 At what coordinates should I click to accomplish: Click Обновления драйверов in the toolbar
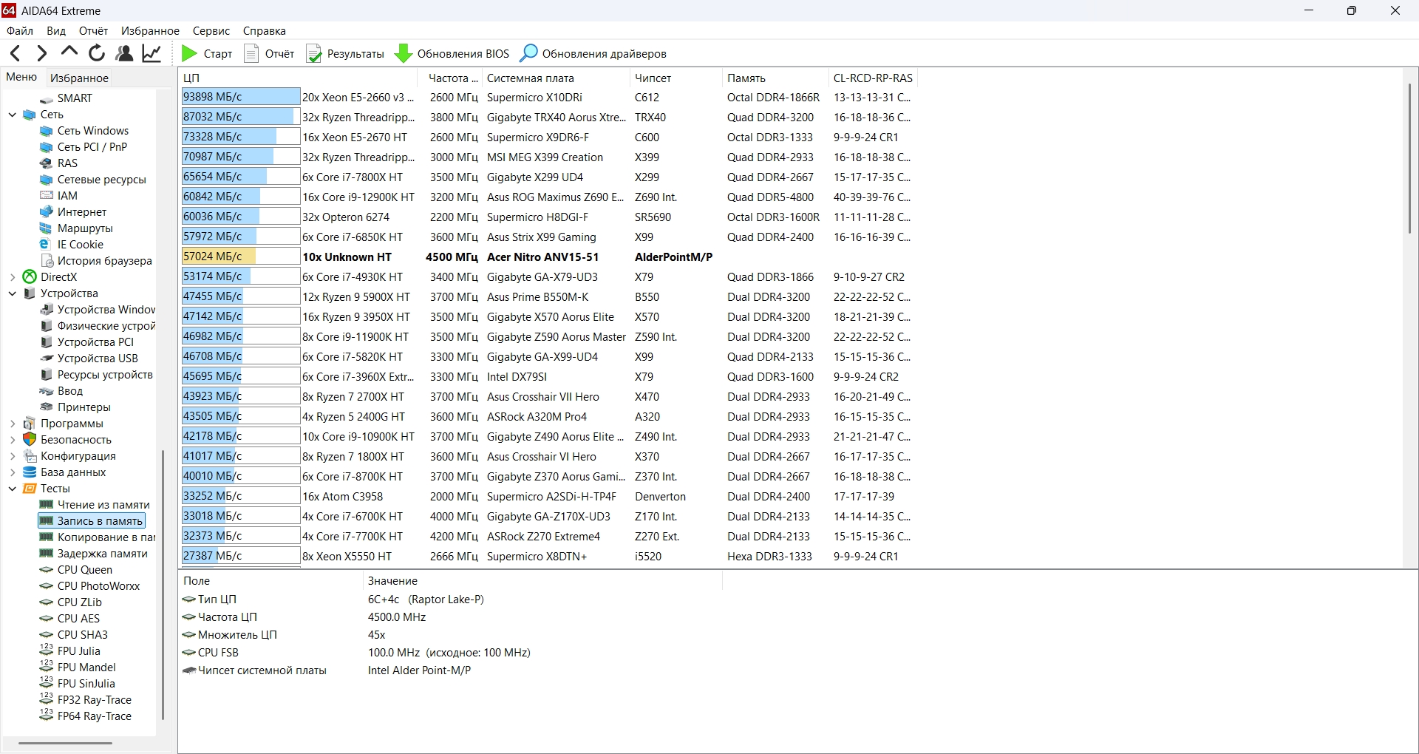[593, 53]
